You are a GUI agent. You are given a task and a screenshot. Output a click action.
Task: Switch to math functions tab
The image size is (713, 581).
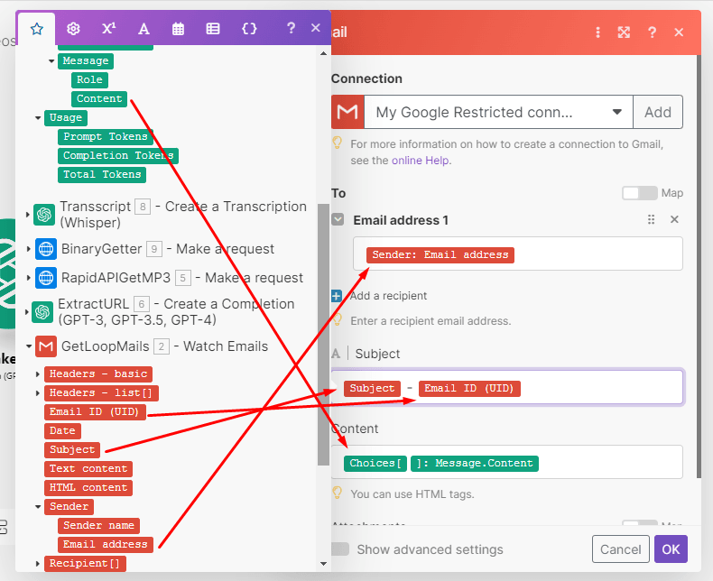(108, 28)
